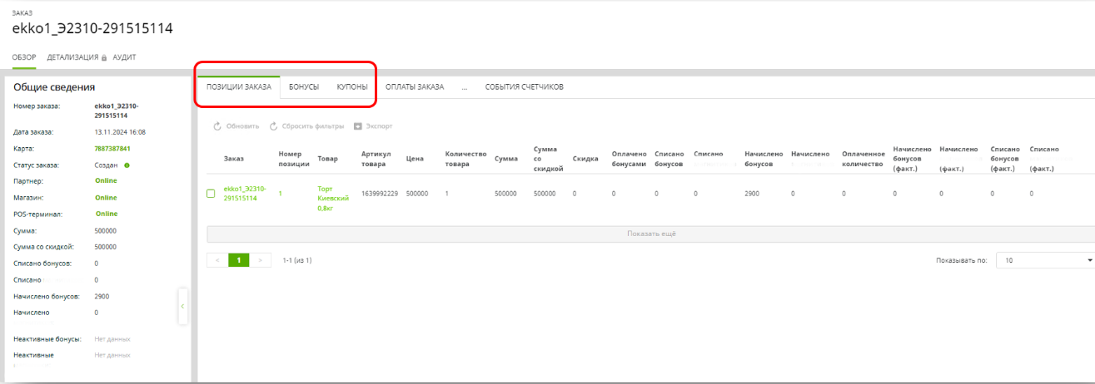Expand hidden tabs via the ellipsis

tap(464, 86)
